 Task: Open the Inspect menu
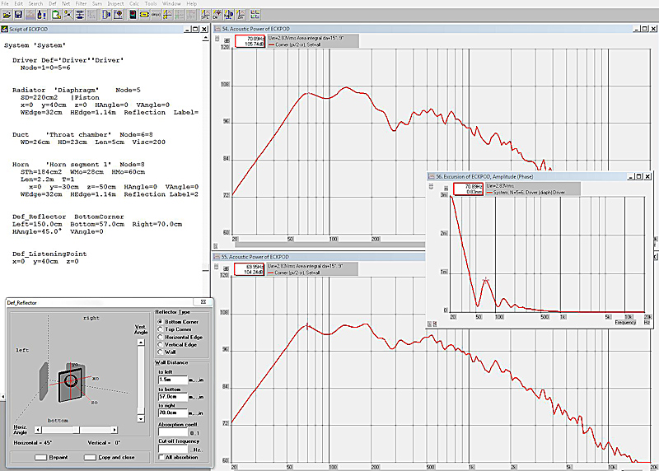click(115, 4)
